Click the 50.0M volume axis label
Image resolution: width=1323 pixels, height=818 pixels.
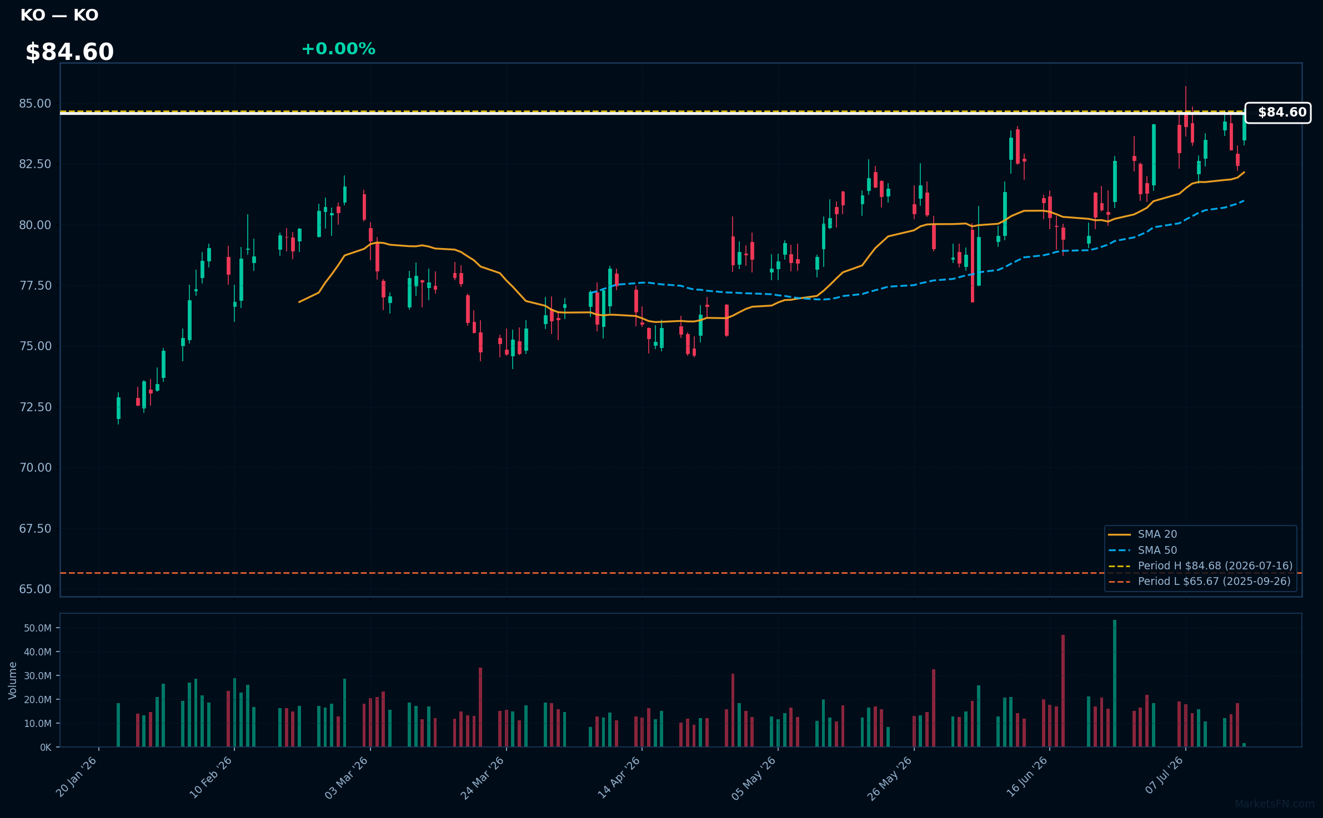pyautogui.click(x=37, y=628)
